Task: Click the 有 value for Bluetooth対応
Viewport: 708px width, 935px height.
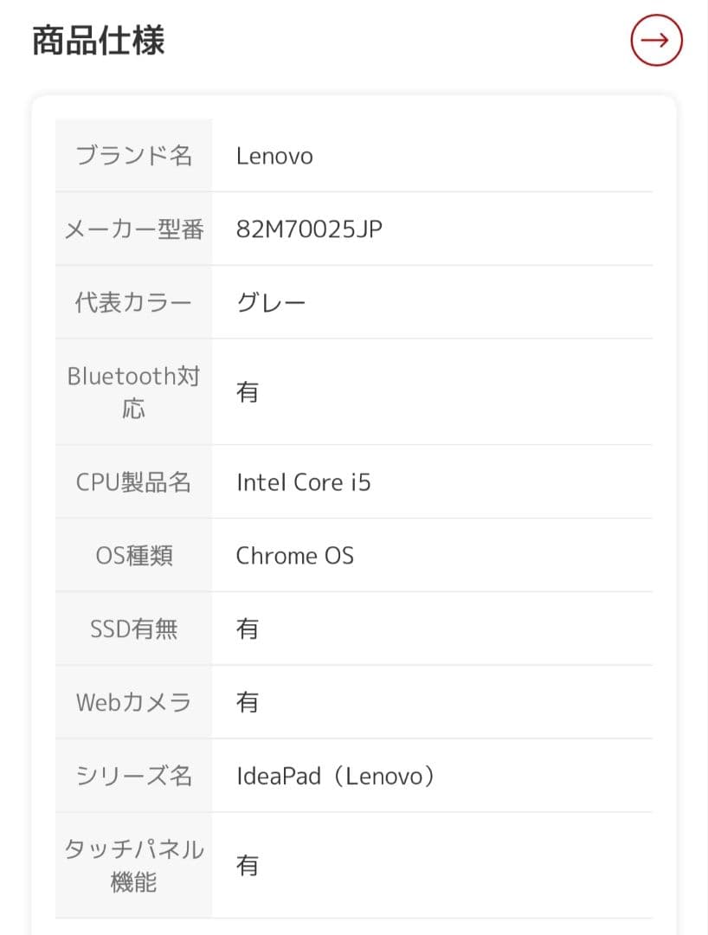Action: point(248,391)
